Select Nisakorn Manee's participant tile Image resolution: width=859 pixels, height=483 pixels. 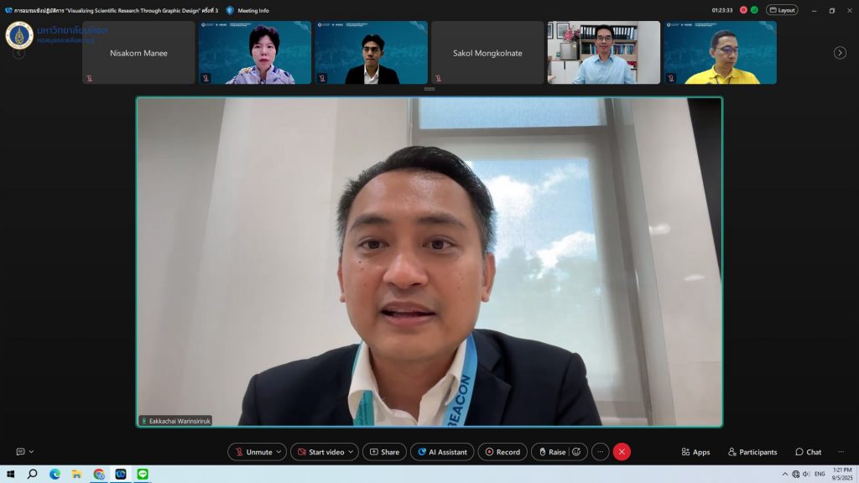(138, 53)
